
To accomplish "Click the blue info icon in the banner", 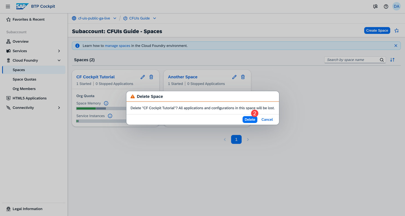I will [x=77, y=46].
